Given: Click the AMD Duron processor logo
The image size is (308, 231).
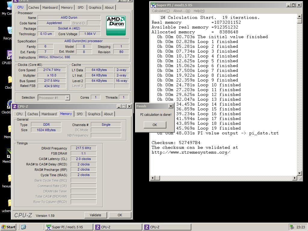Looking at the screenshot, I should pos(116,26).
